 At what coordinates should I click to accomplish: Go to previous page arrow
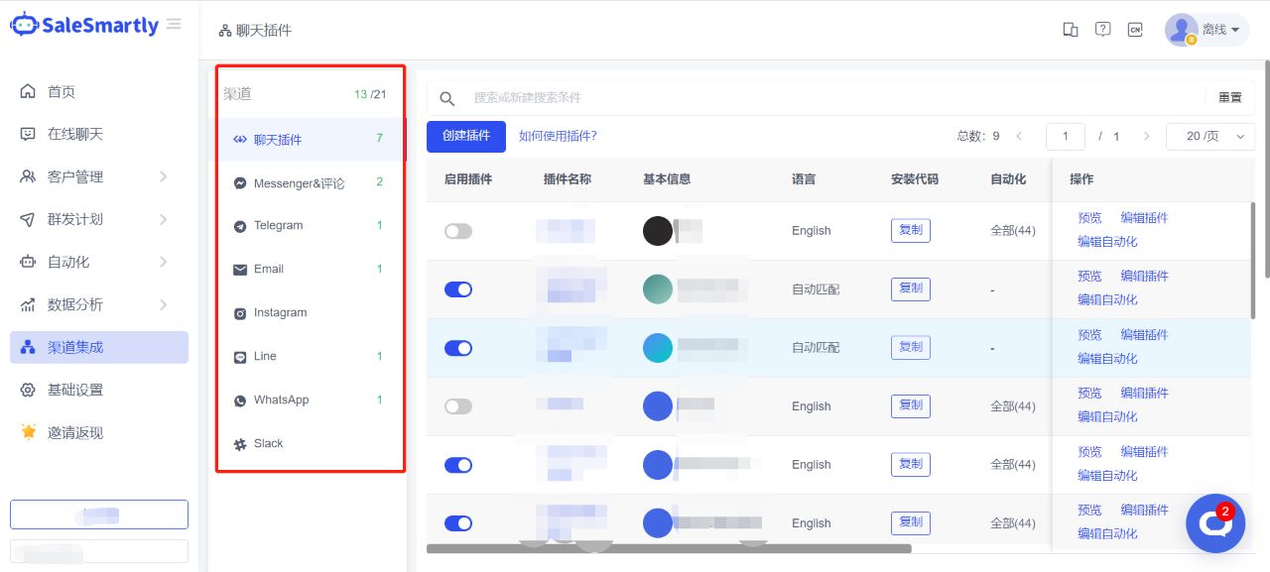point(1019,136)
